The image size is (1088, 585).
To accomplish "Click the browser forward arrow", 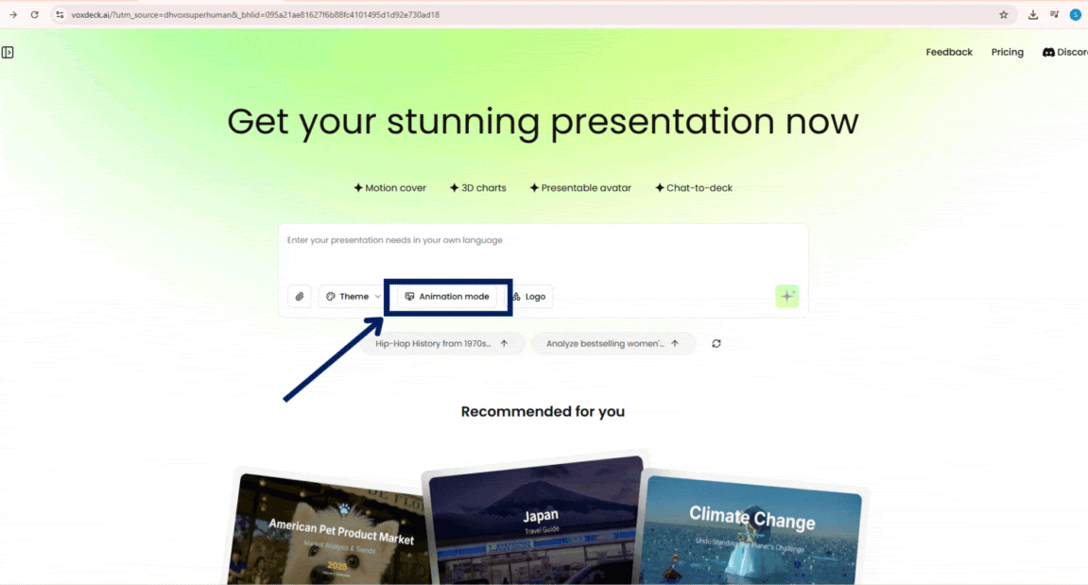I will tap(13, 14).
